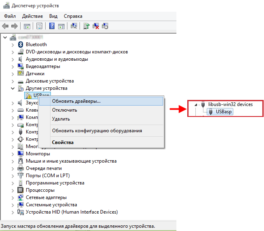Open the Действие menu
This screenshot has width=264, height=231.
coord(32,16)
